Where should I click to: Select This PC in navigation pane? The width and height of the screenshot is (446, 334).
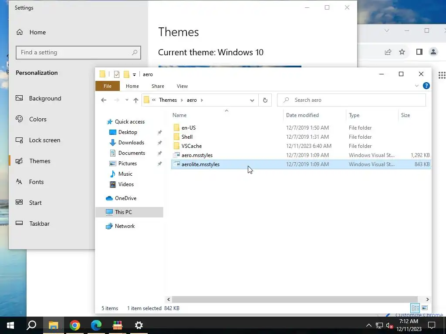129,212
